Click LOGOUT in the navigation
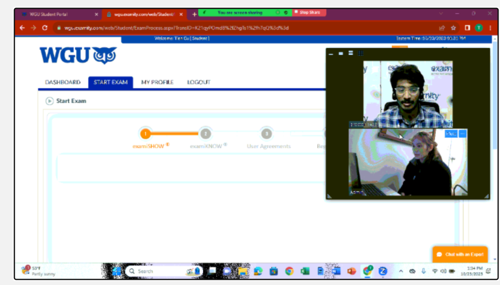 pyautogui.click(x=199, y=82)
